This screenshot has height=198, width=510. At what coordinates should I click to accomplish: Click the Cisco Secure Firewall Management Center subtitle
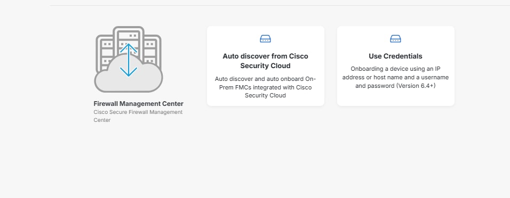point(138,116)
